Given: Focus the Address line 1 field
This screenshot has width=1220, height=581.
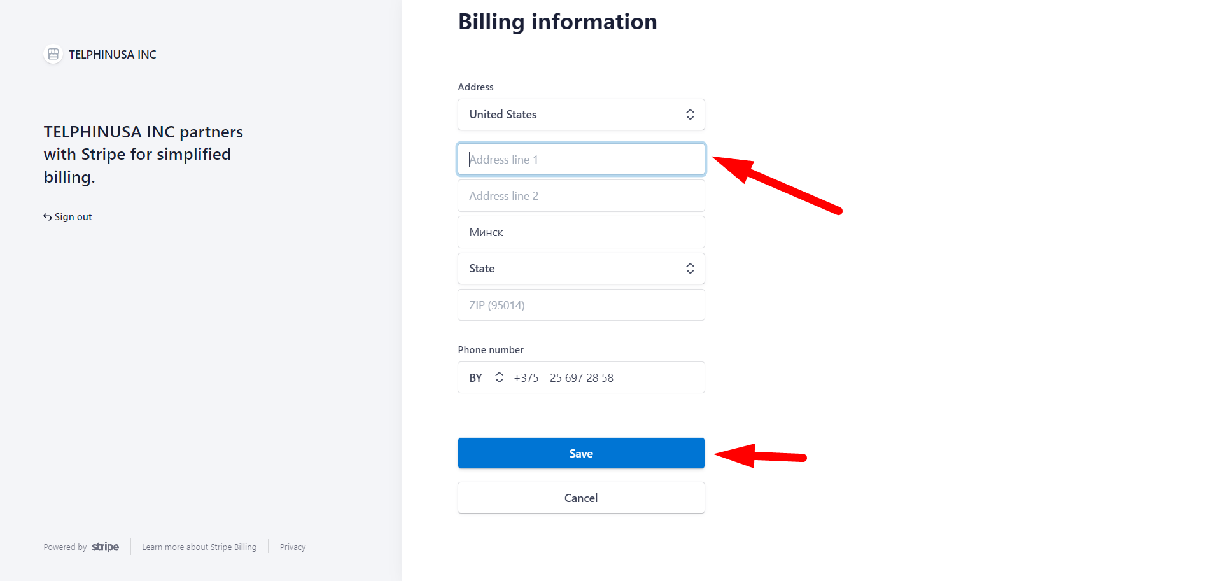Looking at the screenshot, I should pos(580,159).
